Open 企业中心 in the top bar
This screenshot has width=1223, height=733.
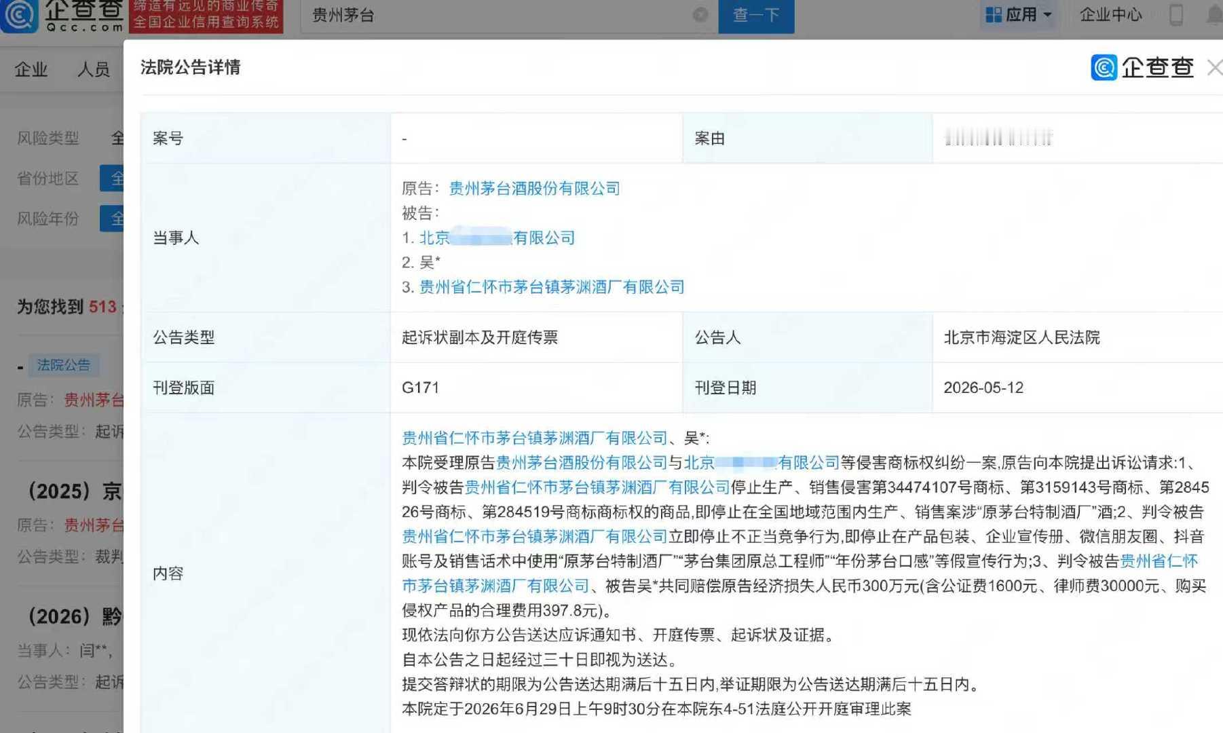point(1110,14)
